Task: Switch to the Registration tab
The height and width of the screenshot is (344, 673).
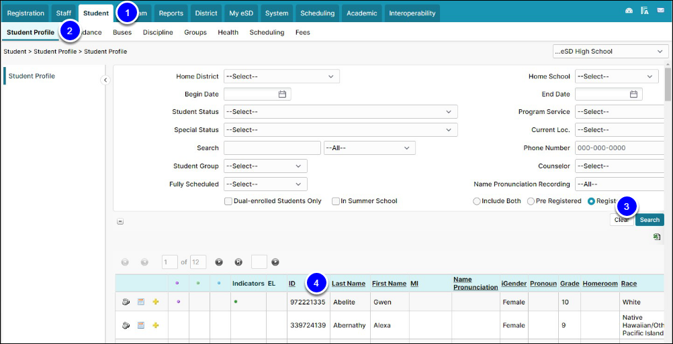Action: point(26,13)
